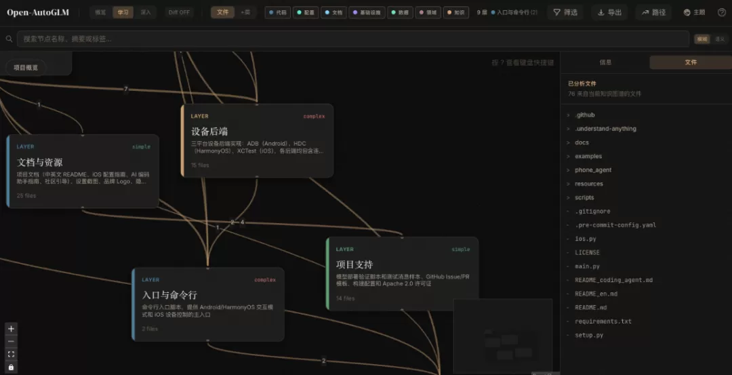Toggle the Diff OFF switch
This screenshot has width=732, height=375.
pos(179,13)
